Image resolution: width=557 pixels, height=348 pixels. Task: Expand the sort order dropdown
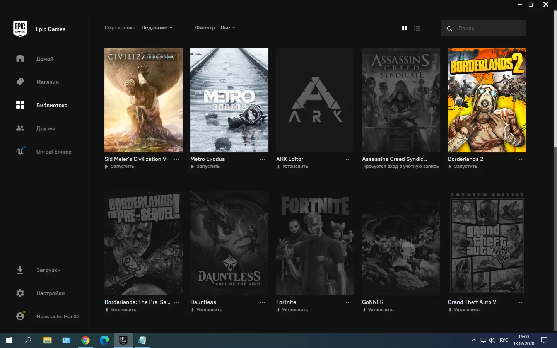(x=157, y=28)
